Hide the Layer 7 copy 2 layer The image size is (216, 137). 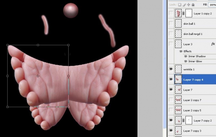coord(171,120)
